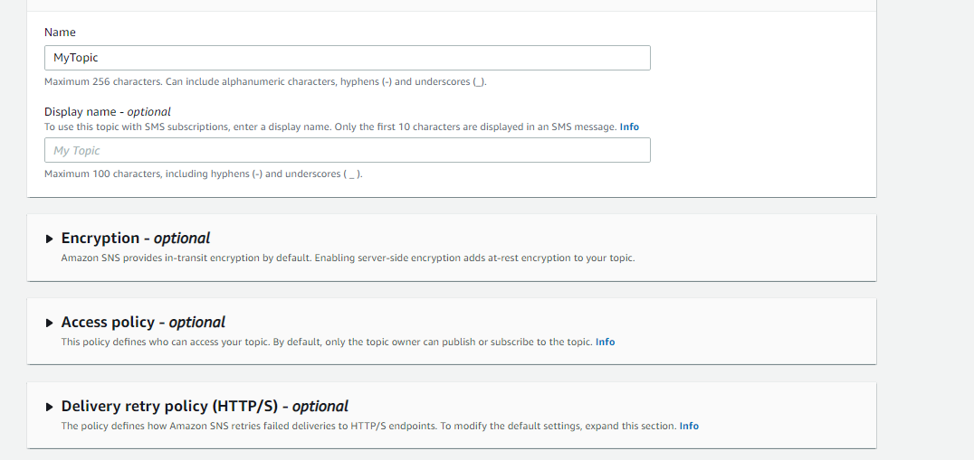Click the Maximum 256 characters hint
974x460 pixels.
pyautogui.click(x=266, y=81)
